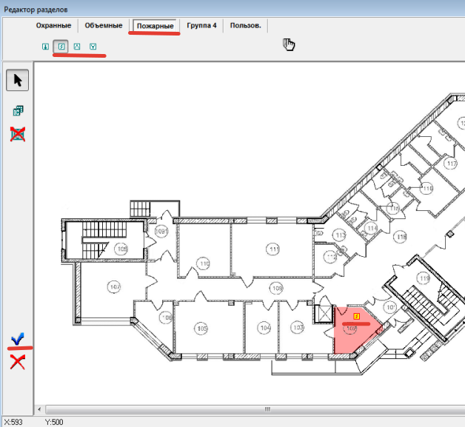Open the Объемные tab
The width and height of the screenshot is (465, 427).
pyautogui.click(x=104, y=26)
